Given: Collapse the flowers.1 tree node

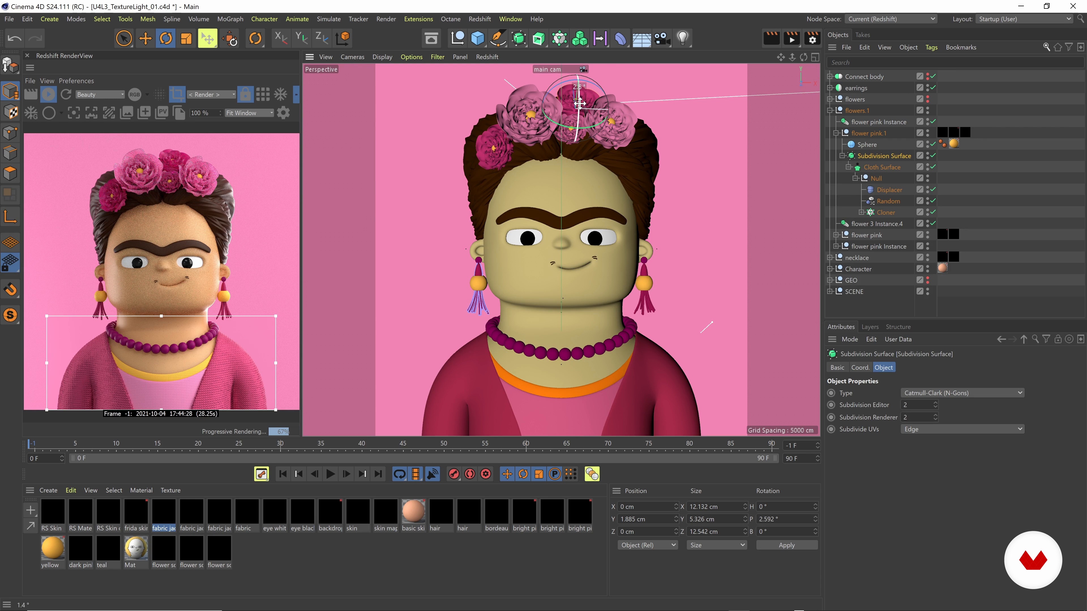Looking at the screenshot, I should (830, 111).
